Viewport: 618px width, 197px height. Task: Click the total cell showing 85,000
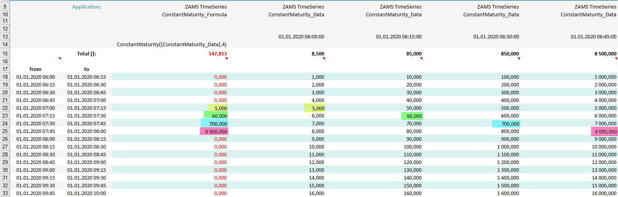(414, 54)
